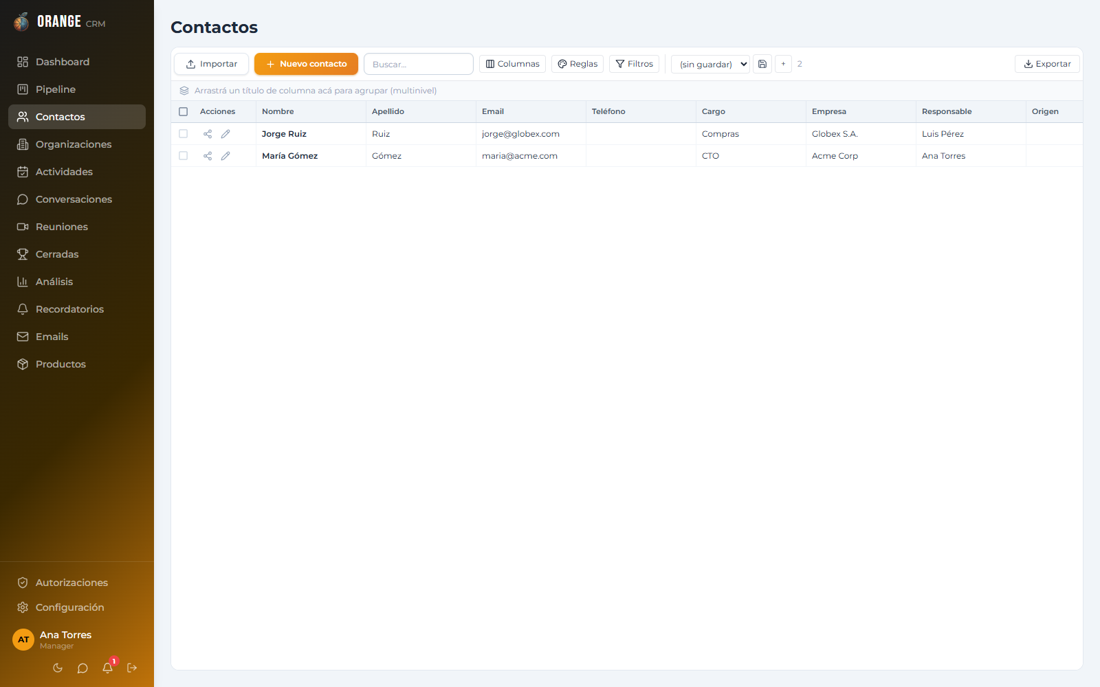The height and width of the screenshot is (687, 1100).
Task: Select Contactos in the sidebar
Action: 77,117
